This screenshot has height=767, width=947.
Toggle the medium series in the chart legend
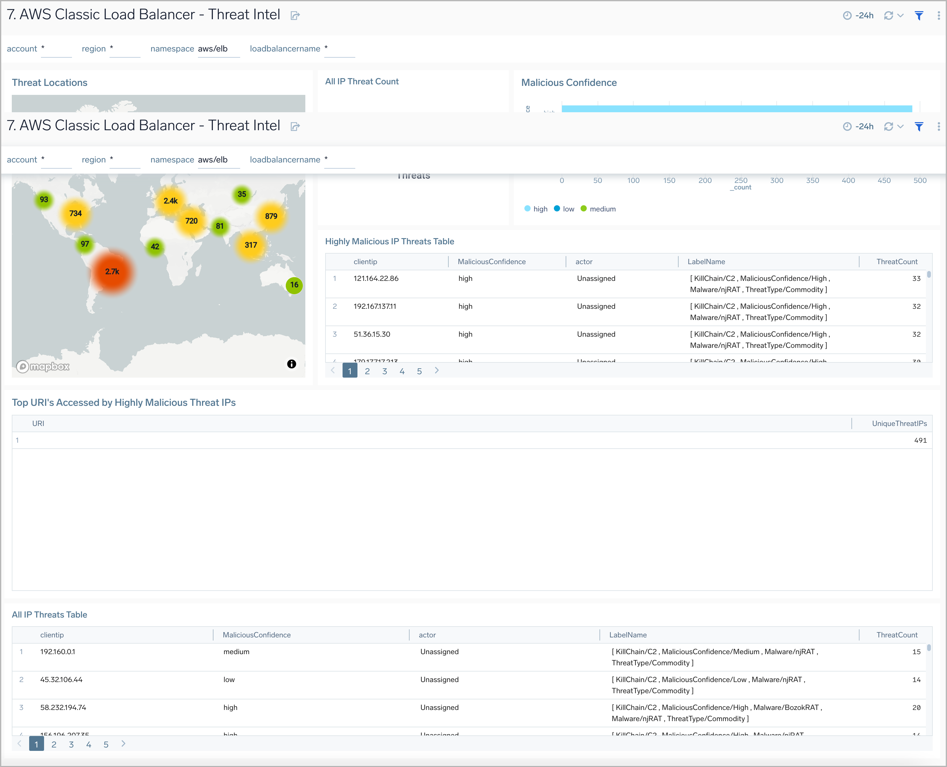[598, 209]
